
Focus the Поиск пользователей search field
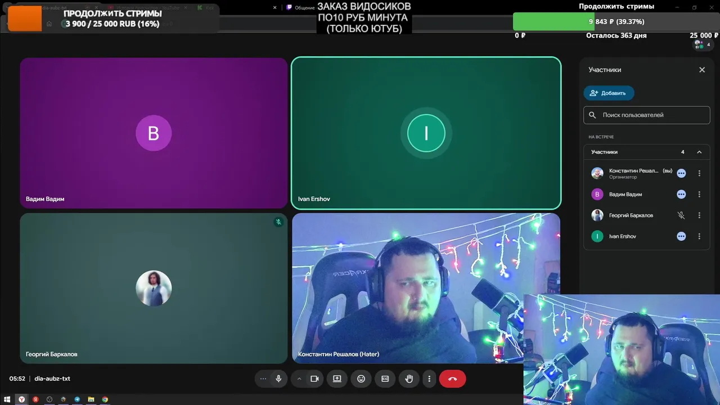coord(647,115)
